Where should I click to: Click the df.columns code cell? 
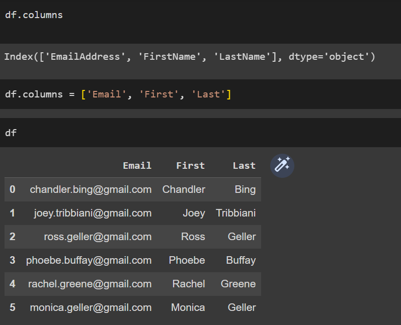coord(200,22)
